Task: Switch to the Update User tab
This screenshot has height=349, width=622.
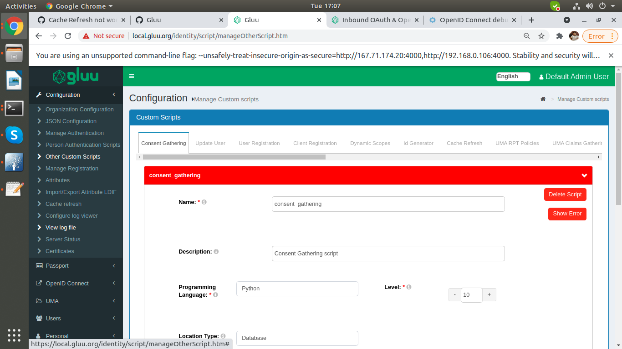Action: 210,143
